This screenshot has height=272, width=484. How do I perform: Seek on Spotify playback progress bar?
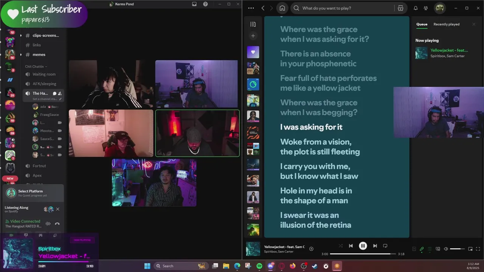(363, 254)
